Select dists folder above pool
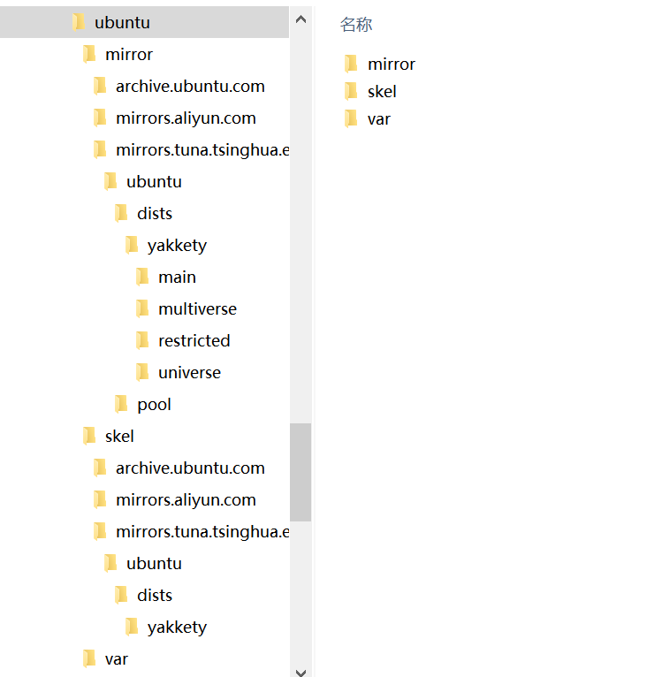 coord(155,213)
